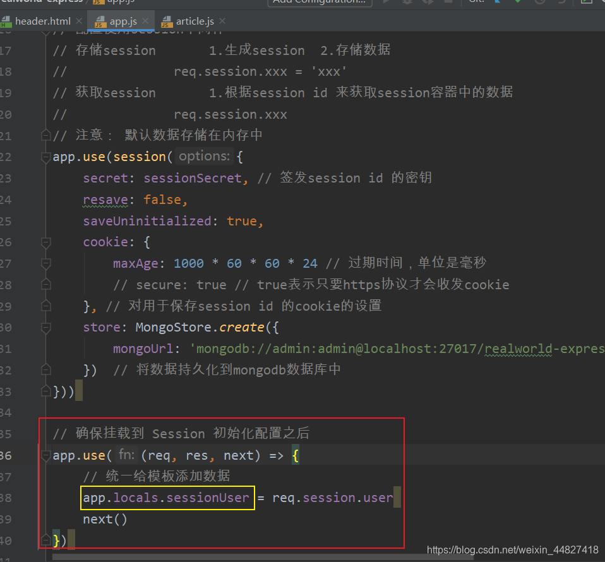Click the JS file icon on article.js tab
The height and width of the screenshot is (562, 605).
click(166, 21)
